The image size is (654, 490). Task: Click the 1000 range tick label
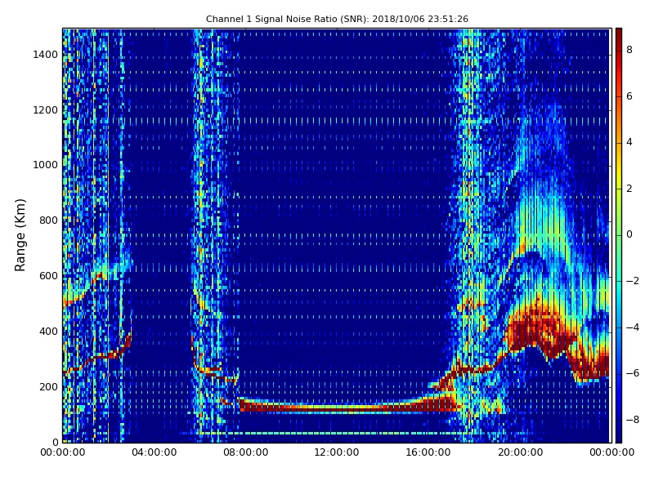[x=46, y=165]
